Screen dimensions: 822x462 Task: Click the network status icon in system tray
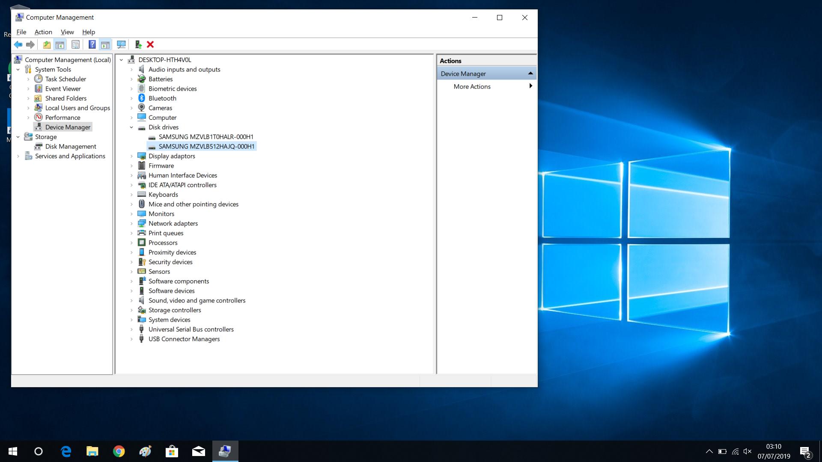(x=735, y=451)
